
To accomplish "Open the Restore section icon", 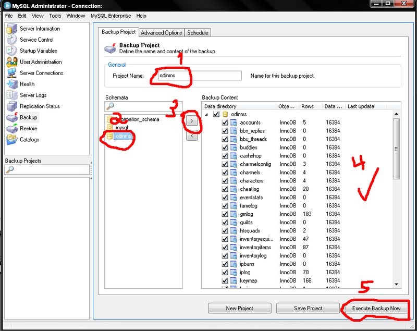I will 11,128.
